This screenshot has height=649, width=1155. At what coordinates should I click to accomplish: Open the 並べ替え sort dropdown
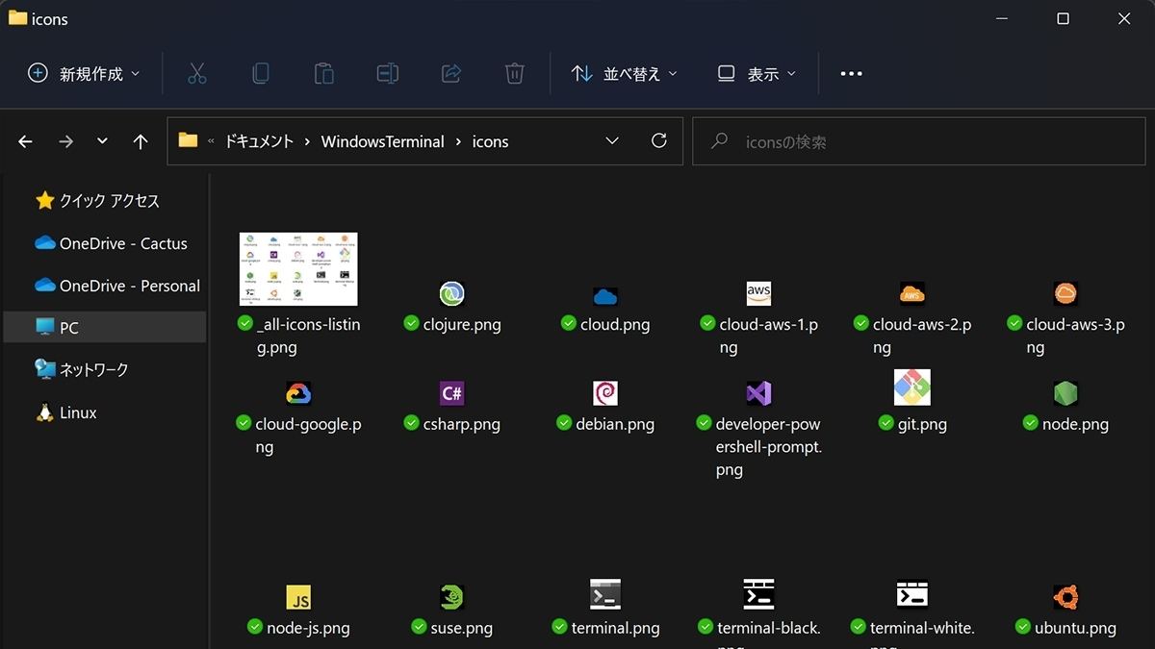click(625, 74)
